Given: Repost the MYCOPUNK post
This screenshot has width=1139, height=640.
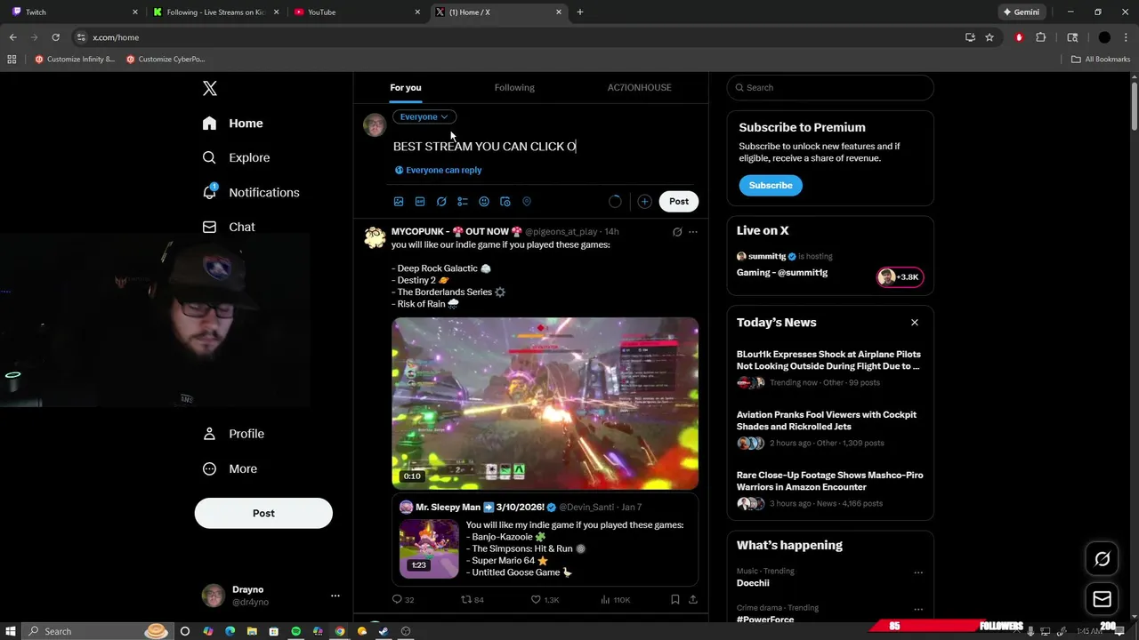Looking at the screenshot, I should [472, 600].
